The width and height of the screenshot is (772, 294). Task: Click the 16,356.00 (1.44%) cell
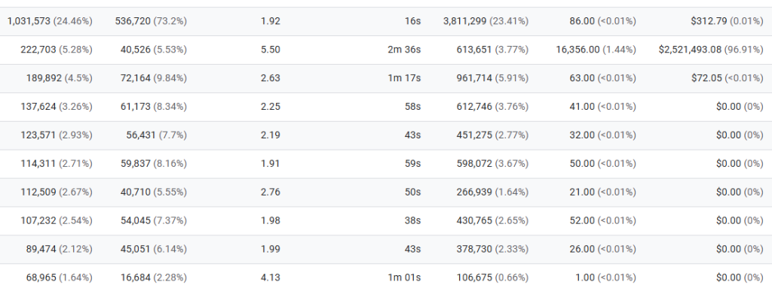click(596, 50)
